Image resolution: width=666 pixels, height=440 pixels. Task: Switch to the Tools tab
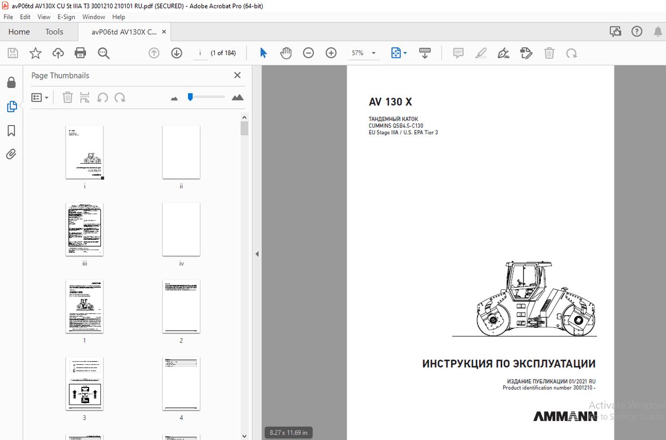(54, 32)
